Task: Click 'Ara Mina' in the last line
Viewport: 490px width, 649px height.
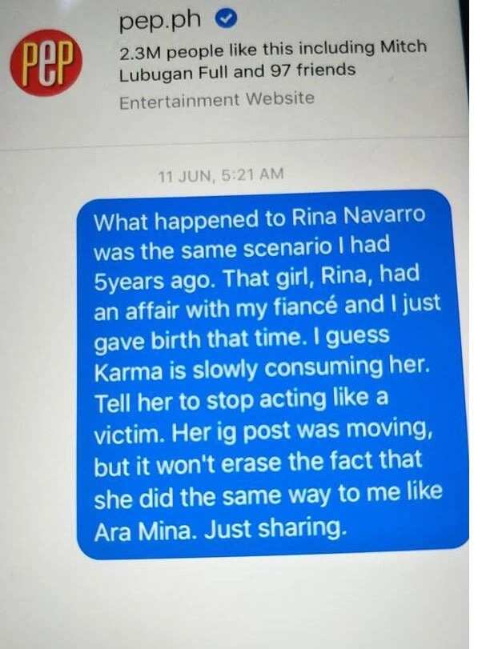Action: pos(144,531)
